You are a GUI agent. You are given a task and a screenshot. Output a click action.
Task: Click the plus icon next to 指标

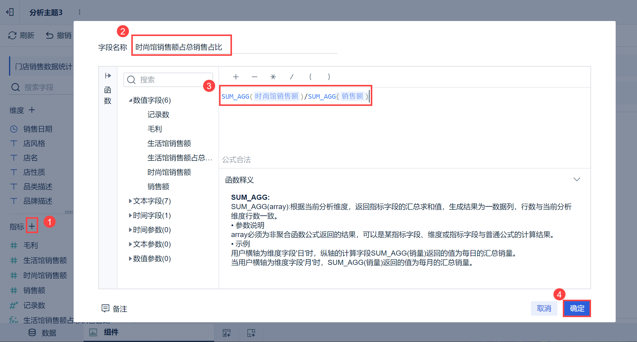coord(32,226)
